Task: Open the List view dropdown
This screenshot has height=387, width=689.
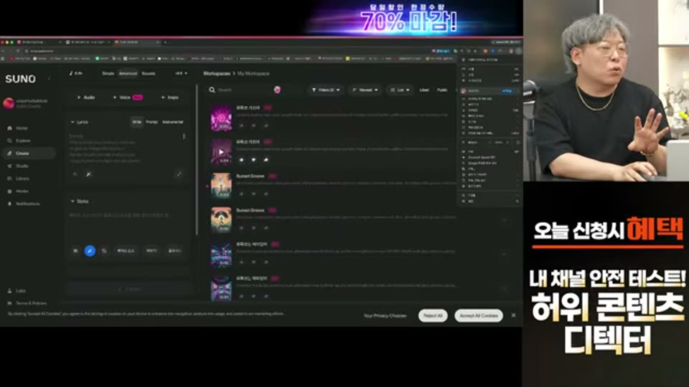Action: click(x=400, y=90)
